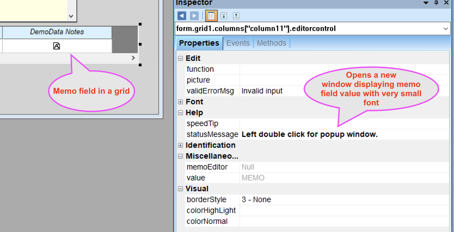Expand the Font property group
This screenshot has height=232, width=454.
[x=180, y=102]
